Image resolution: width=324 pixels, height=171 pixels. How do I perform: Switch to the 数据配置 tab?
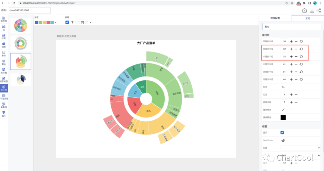pyautogui.click(x=275, y=18)
